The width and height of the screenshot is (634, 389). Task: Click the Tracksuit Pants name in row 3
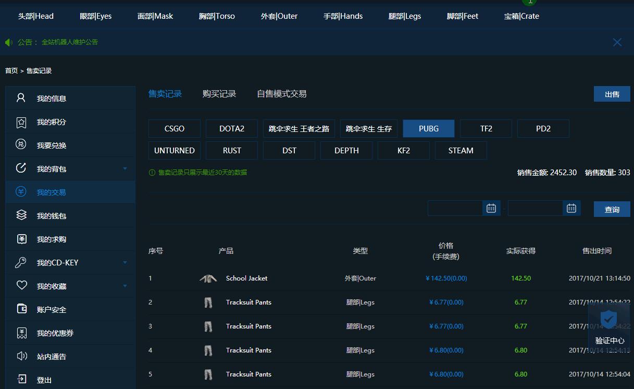(248, 326)
